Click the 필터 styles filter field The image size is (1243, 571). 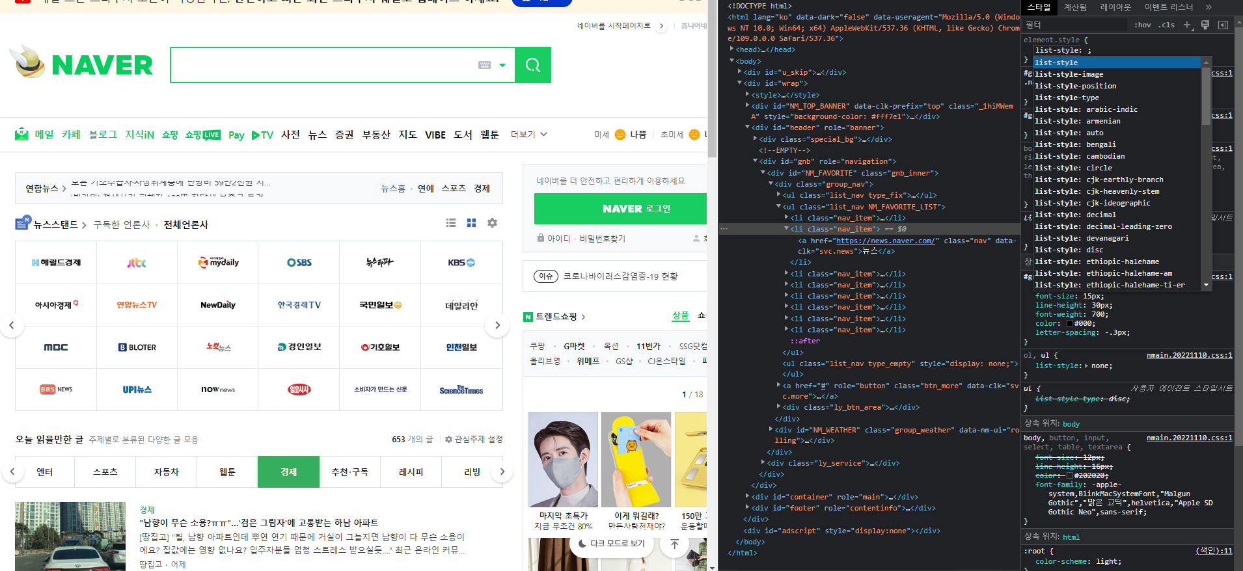(x=1074, y=25)
